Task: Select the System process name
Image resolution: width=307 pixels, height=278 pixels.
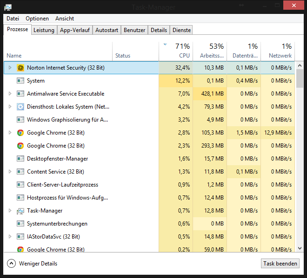Action: coord(36,81)
